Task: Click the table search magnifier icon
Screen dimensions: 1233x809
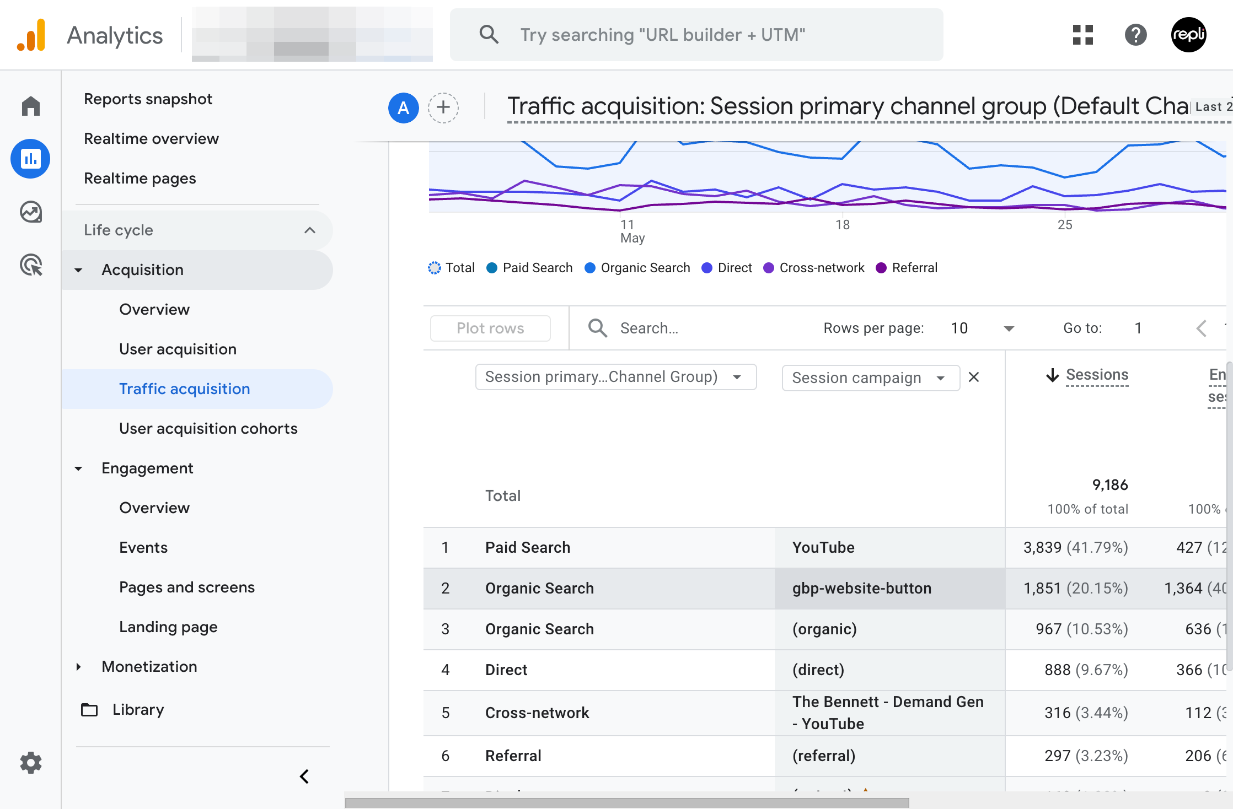Action: (598, 328)
